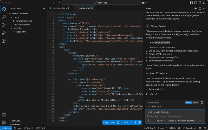Open the Extensions view
This screenshot has width=208, height=130.
click(4, 41)
